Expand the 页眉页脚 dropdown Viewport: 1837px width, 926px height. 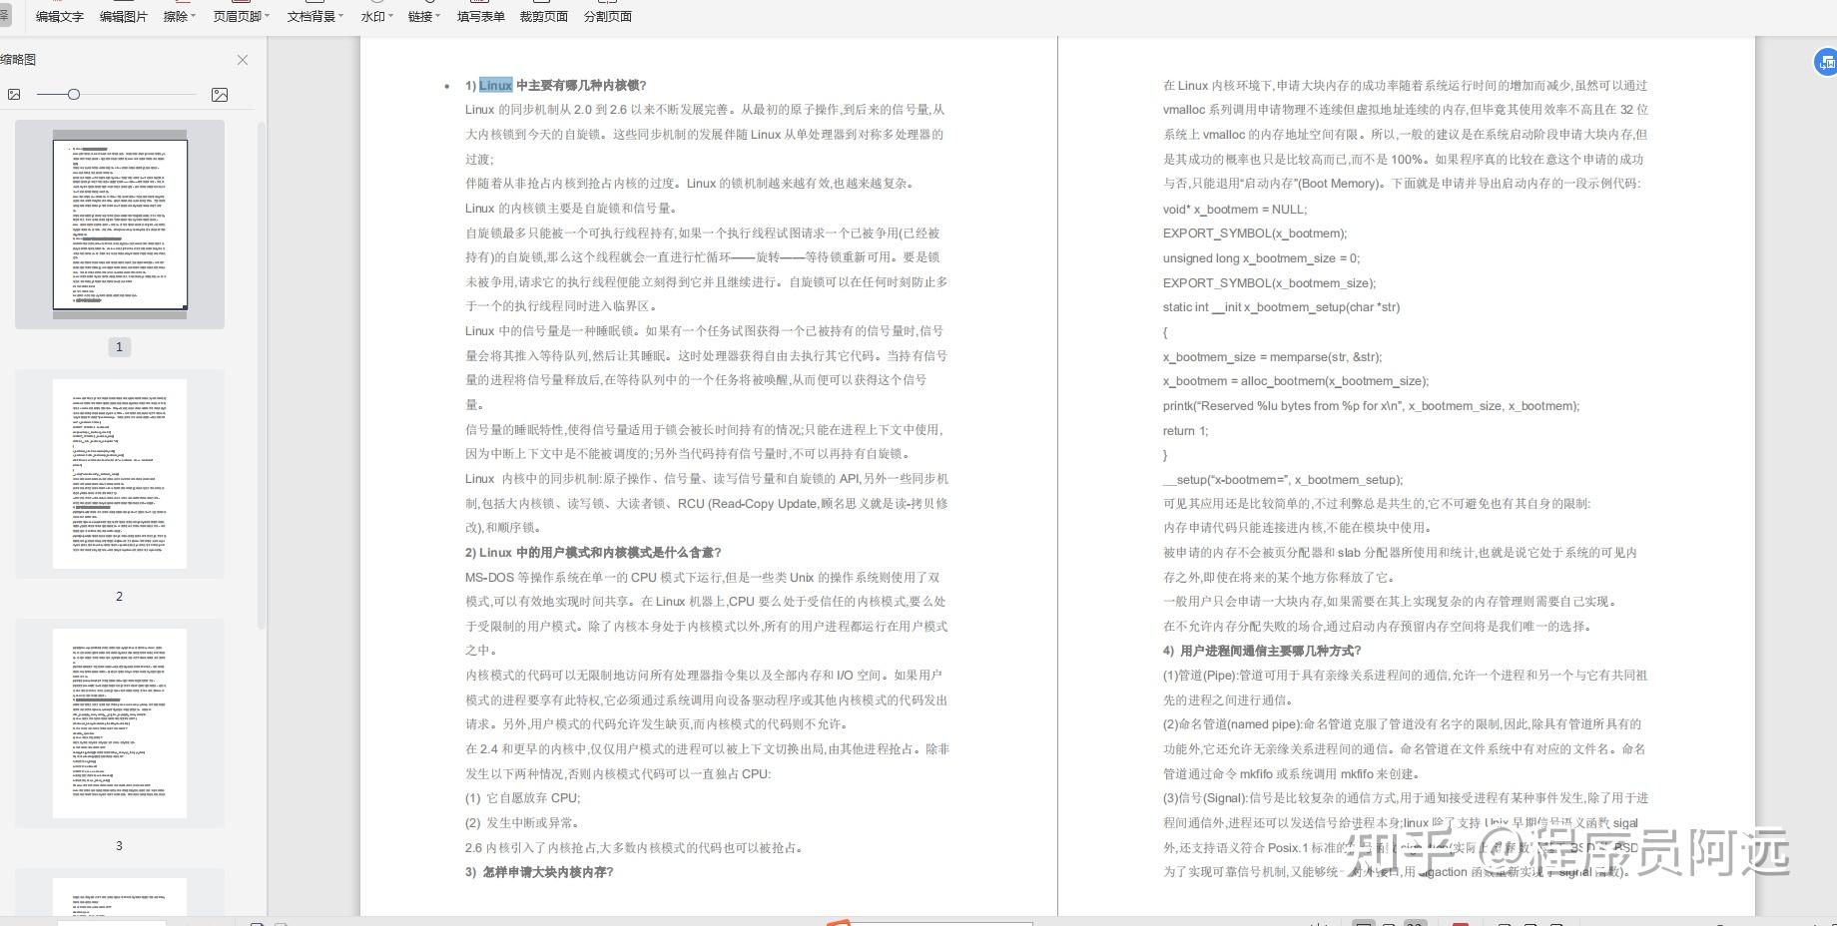click(x=241, y=16)
